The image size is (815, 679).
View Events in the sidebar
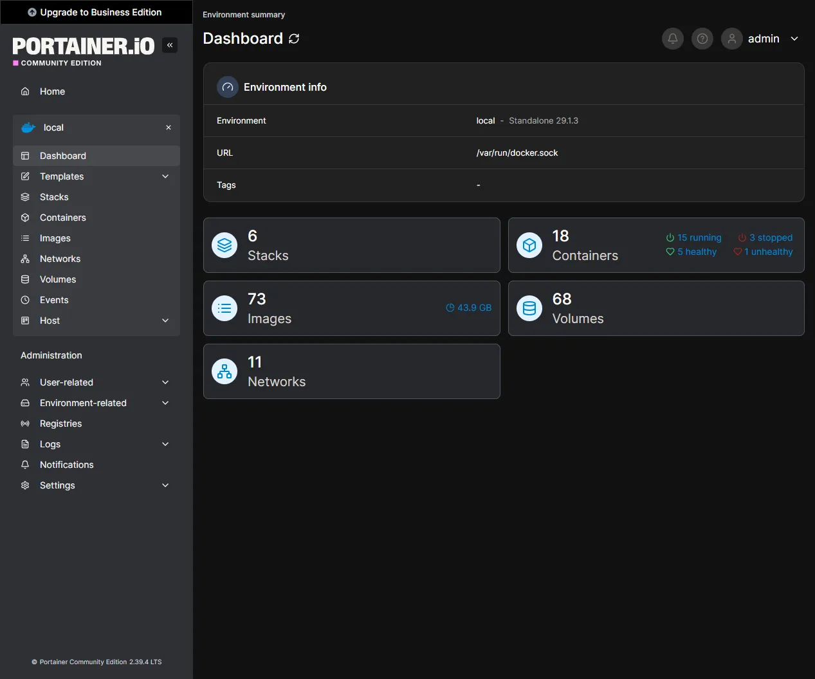click(96, 300)
